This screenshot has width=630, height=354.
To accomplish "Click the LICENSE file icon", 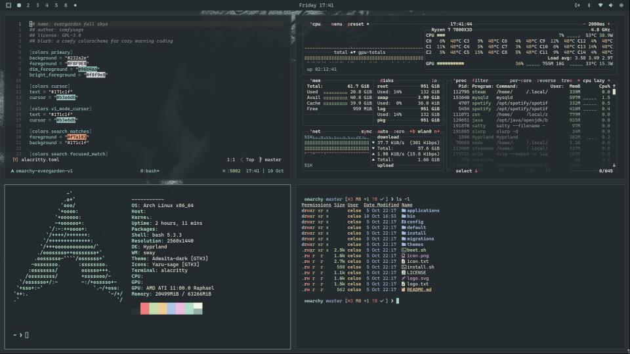I will coord(403,273).
